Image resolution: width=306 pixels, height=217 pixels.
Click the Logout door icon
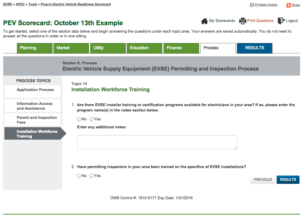coord(281,21)
